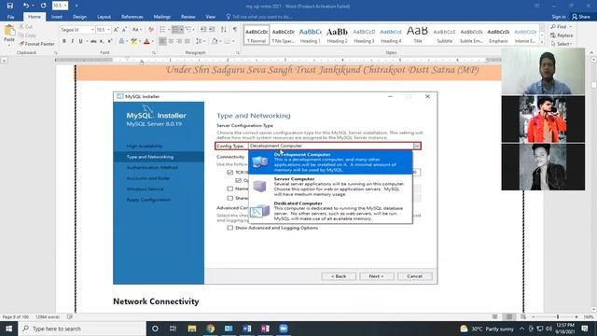The width and height of the screenshot is (597, 336).
Task: Toggle Show/Hide paragraph marks
Action: [235, 30]
